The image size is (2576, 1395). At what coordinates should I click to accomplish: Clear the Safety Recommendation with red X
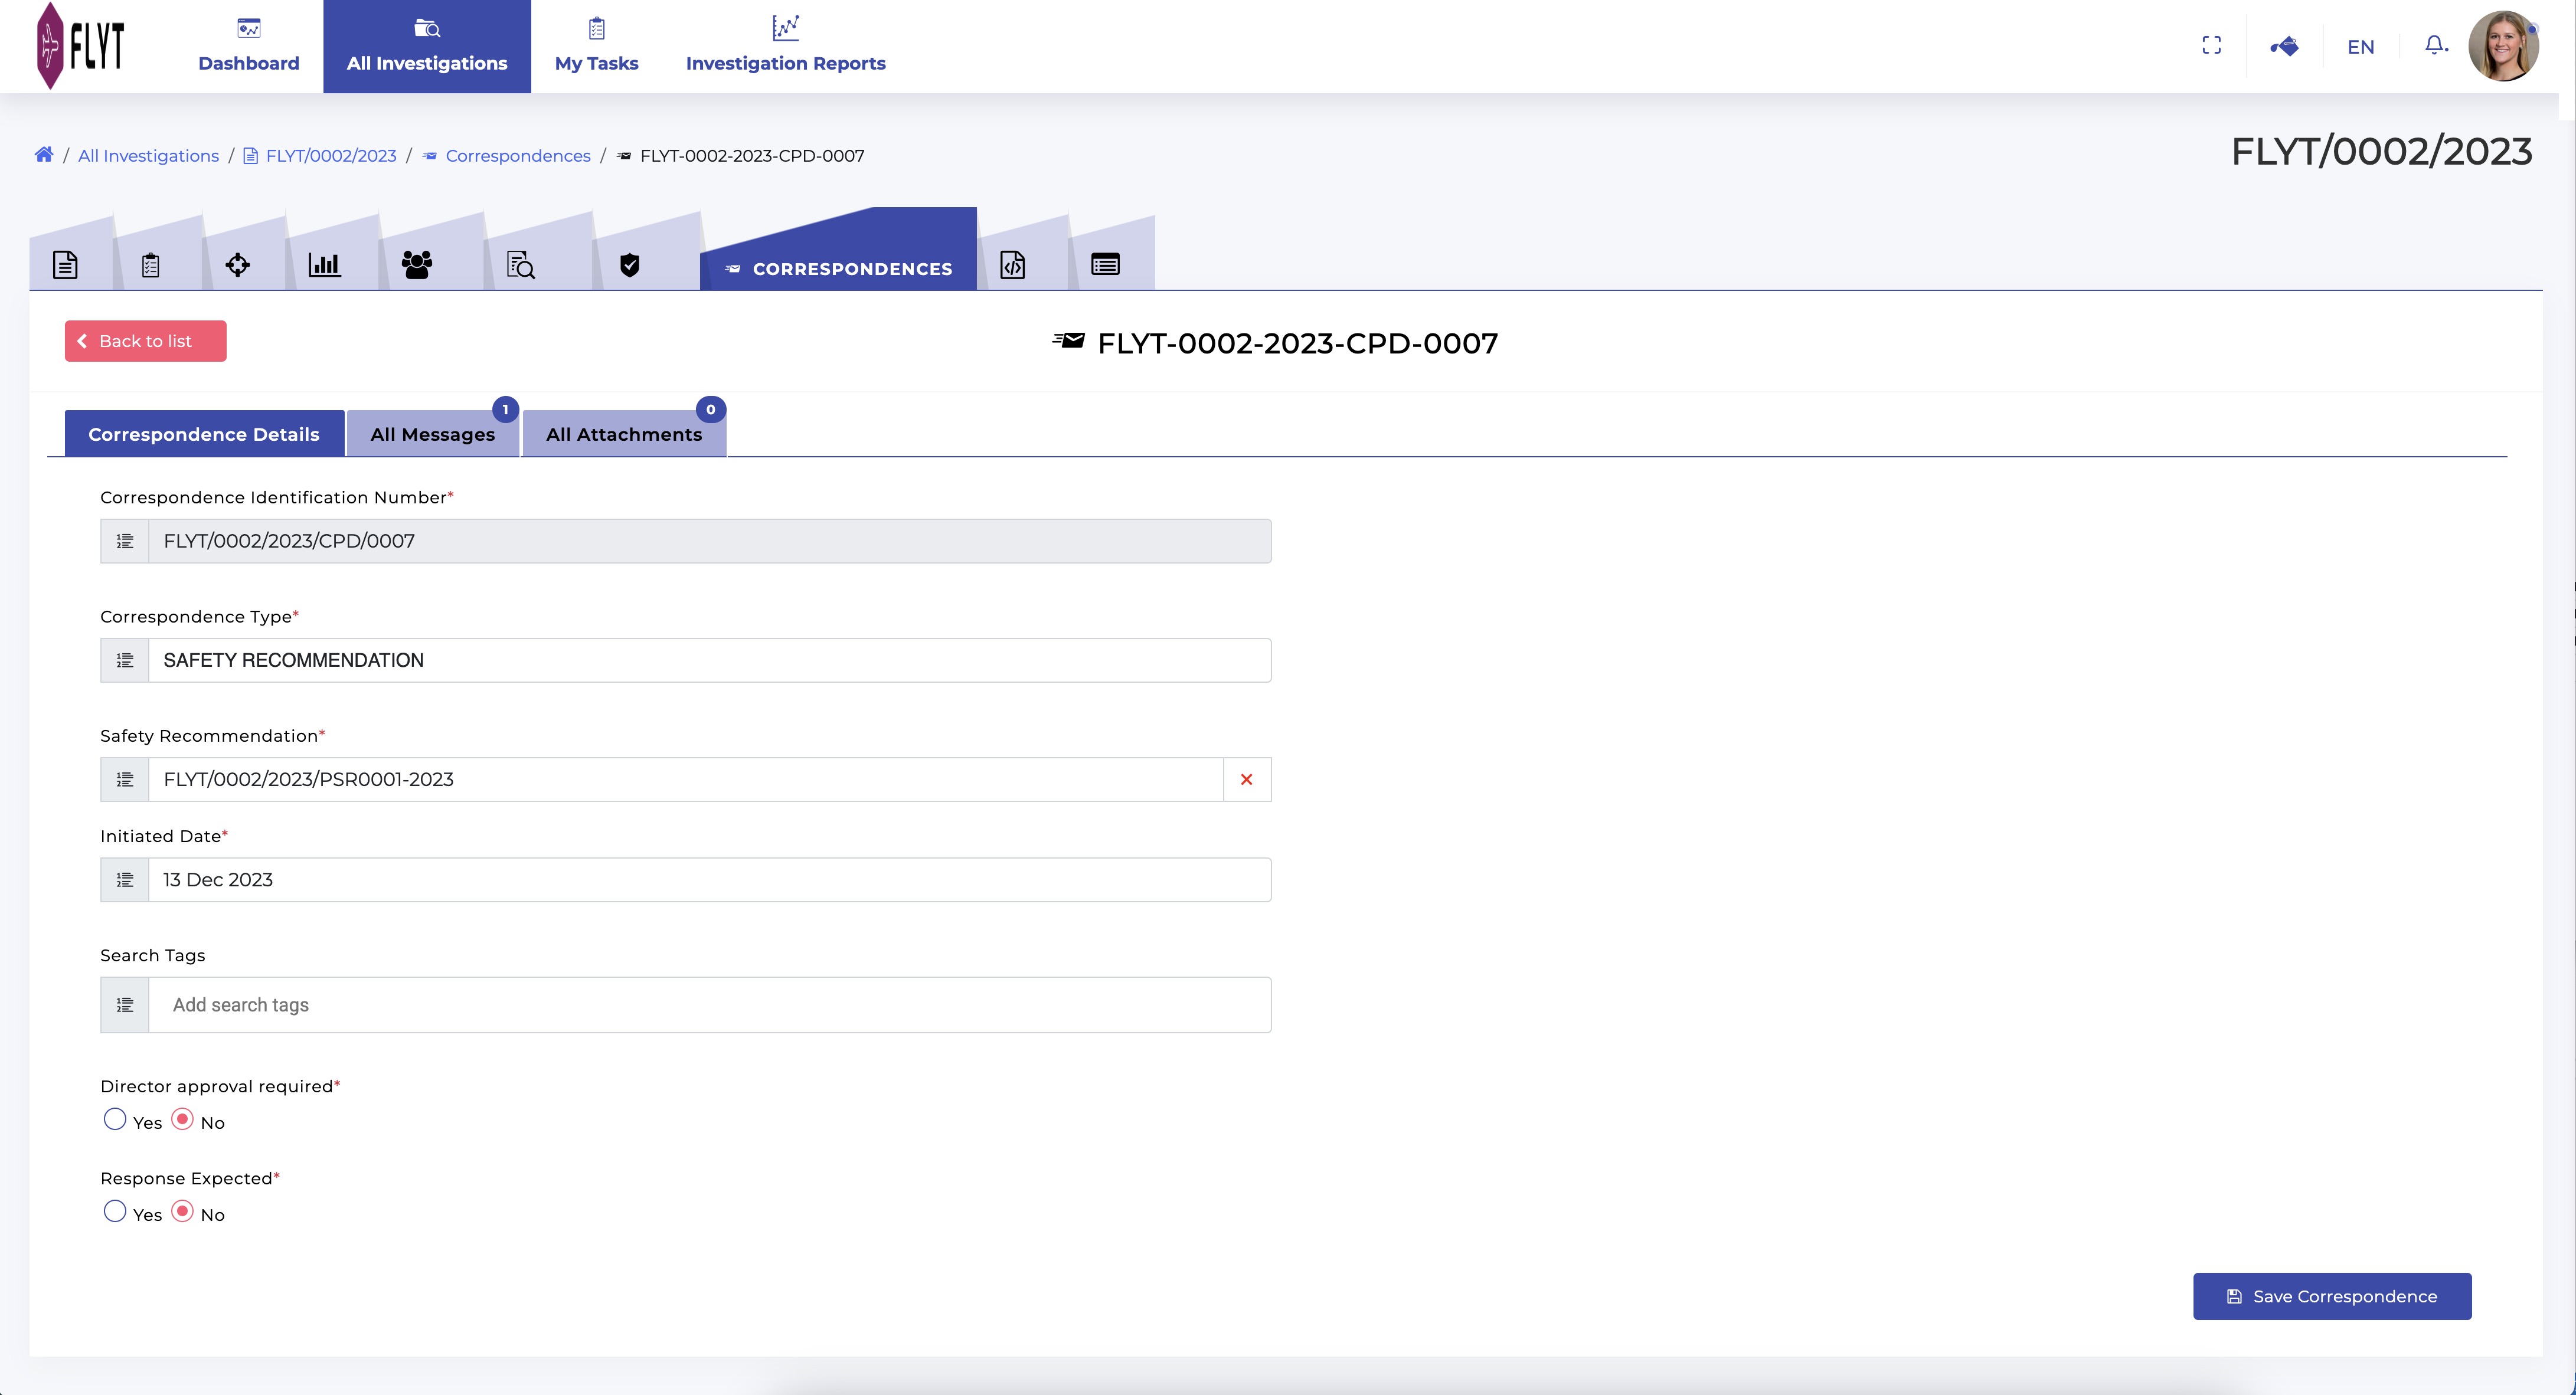point(1246,779)
